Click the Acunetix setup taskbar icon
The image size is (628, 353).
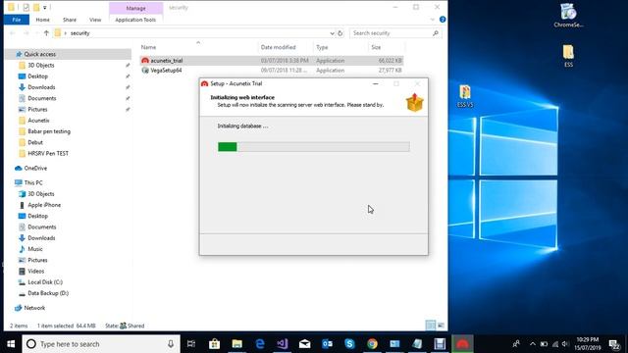pyautogui.click(x=462, y=344)
